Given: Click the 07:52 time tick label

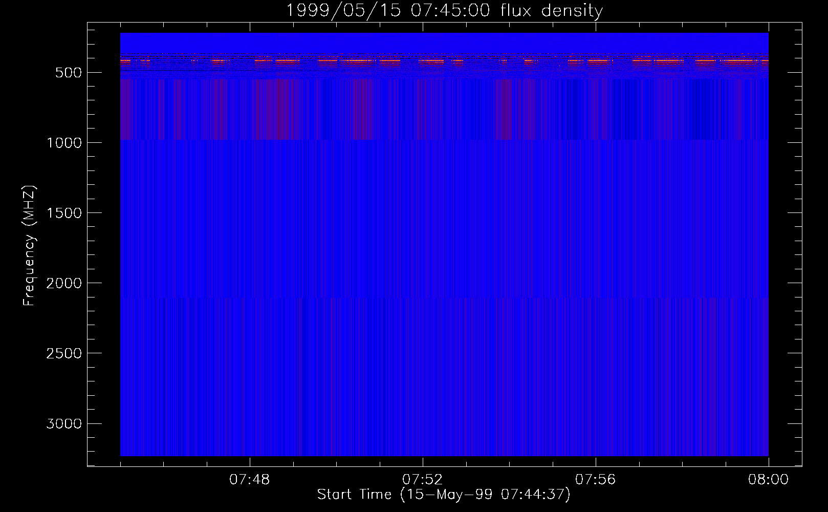Looking at the screenshot, I should tap(423, 480).
